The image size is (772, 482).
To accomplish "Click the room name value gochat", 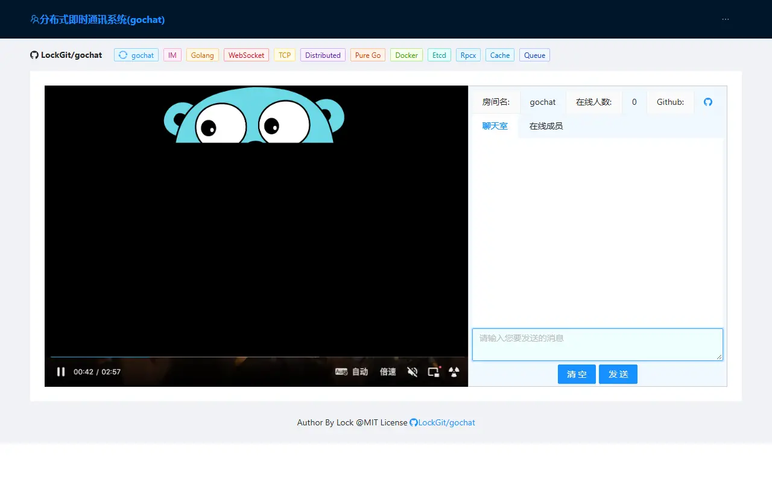I will tap(543, 102).
